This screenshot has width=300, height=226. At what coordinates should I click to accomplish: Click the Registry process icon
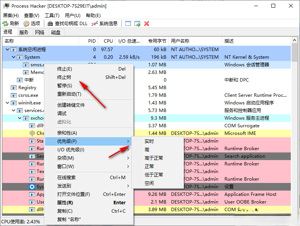14,88
